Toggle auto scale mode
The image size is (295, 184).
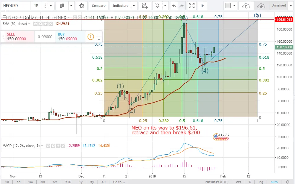point(274,182)
